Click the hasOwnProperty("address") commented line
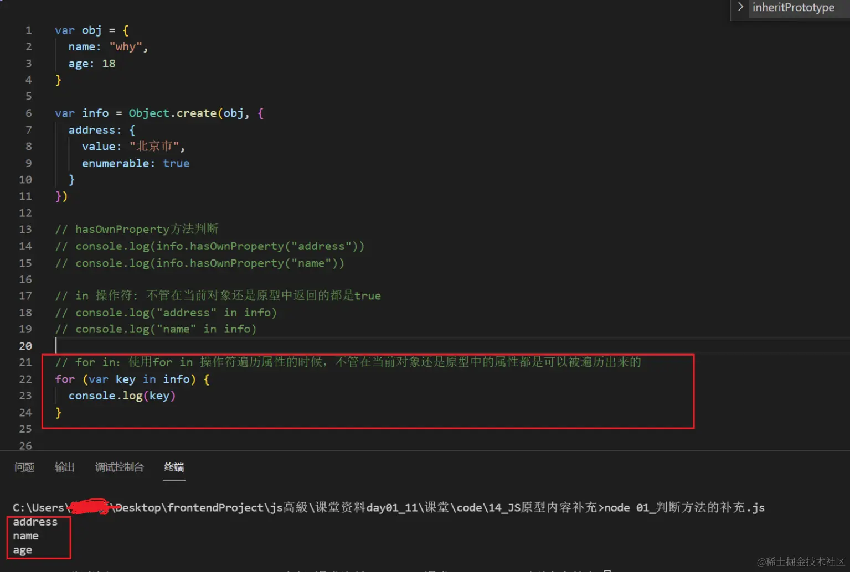 pyautogui.click(x=209, y=246)
